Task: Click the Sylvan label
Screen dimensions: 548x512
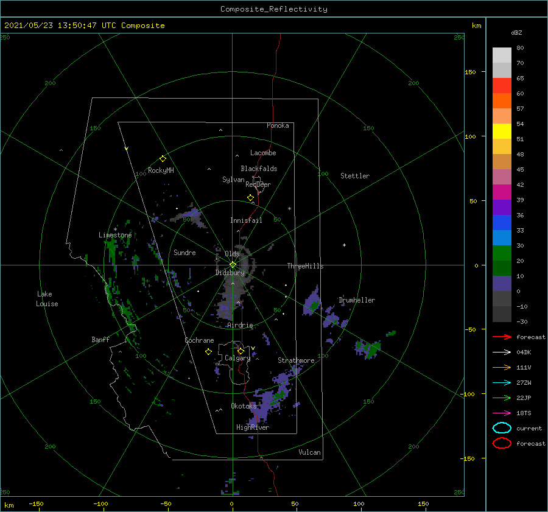Action: tap(233, 180)
